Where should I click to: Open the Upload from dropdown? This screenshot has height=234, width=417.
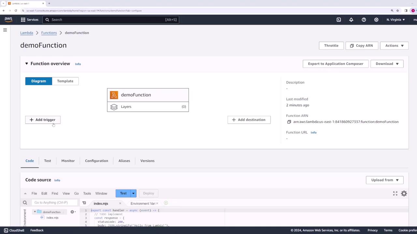385,180
